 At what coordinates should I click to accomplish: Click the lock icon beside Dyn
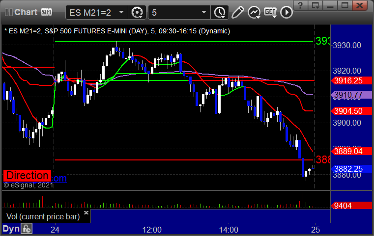coord(27,229)
